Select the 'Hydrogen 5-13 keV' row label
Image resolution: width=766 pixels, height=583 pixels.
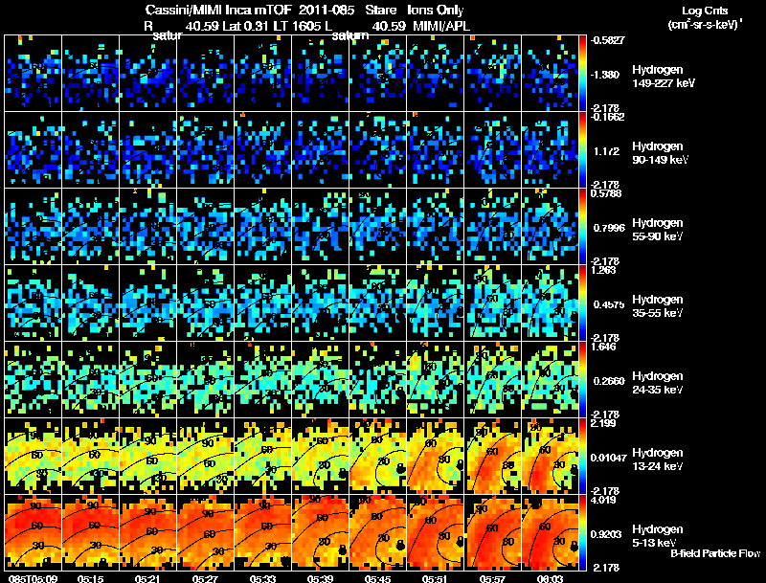pos(658,536)
